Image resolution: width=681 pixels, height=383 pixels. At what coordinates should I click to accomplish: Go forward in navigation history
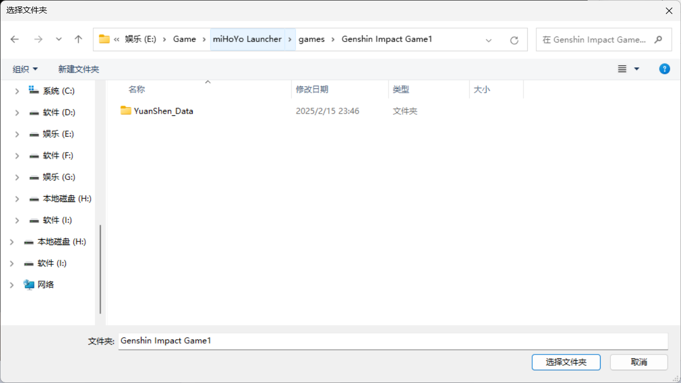click(38, 39)
